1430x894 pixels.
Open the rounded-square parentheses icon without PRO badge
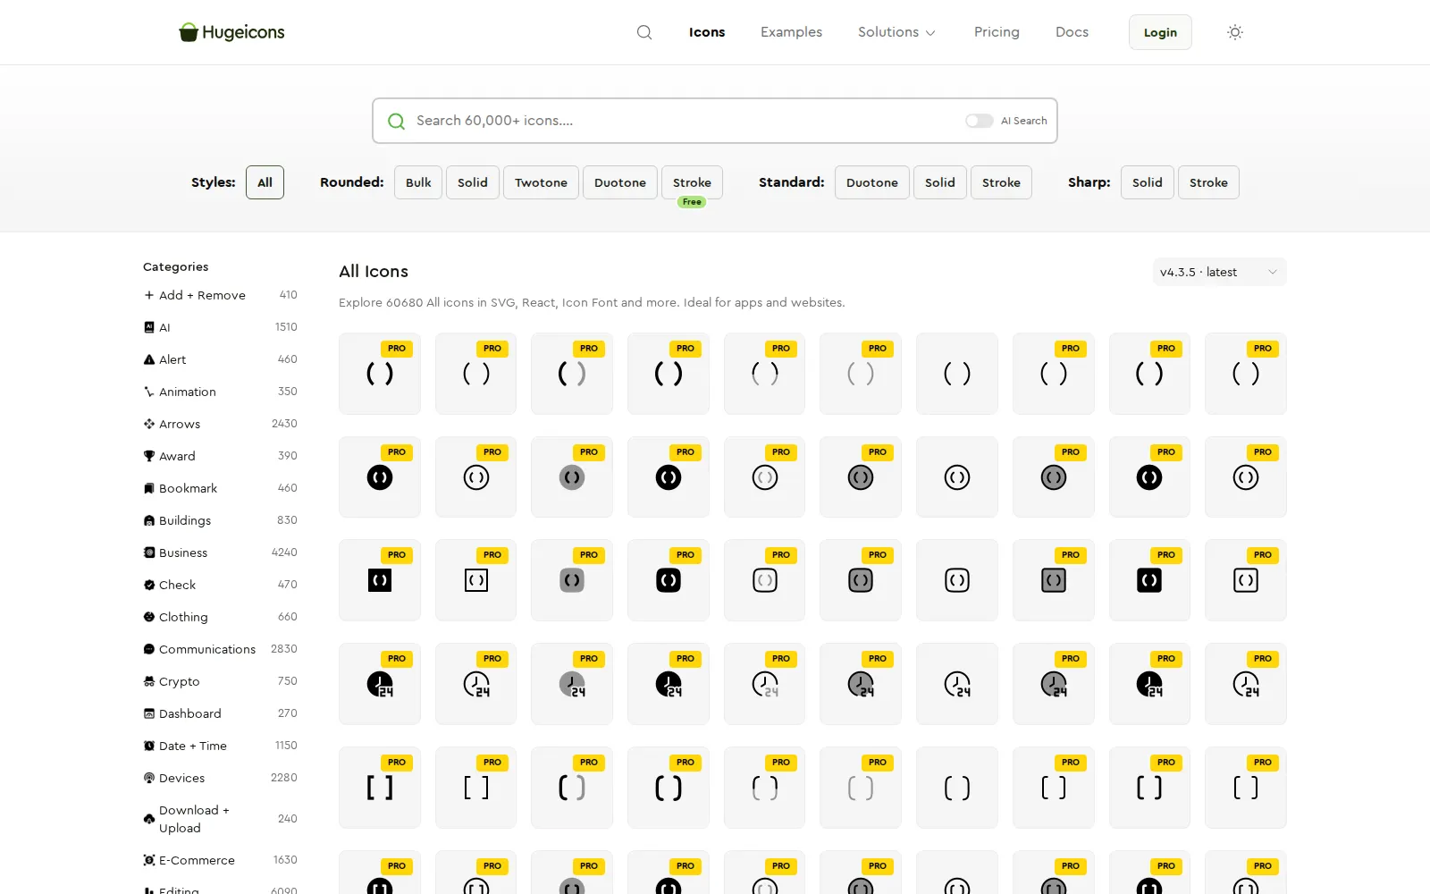[957, 580]
